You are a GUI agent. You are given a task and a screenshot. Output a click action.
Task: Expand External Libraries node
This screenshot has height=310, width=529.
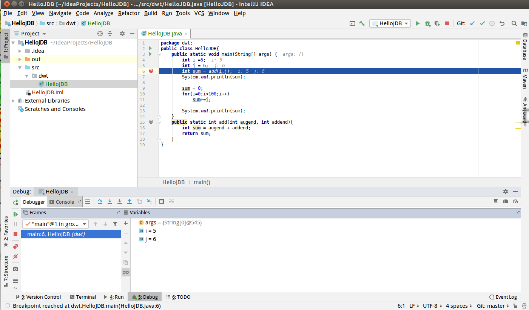click(14, 101)
